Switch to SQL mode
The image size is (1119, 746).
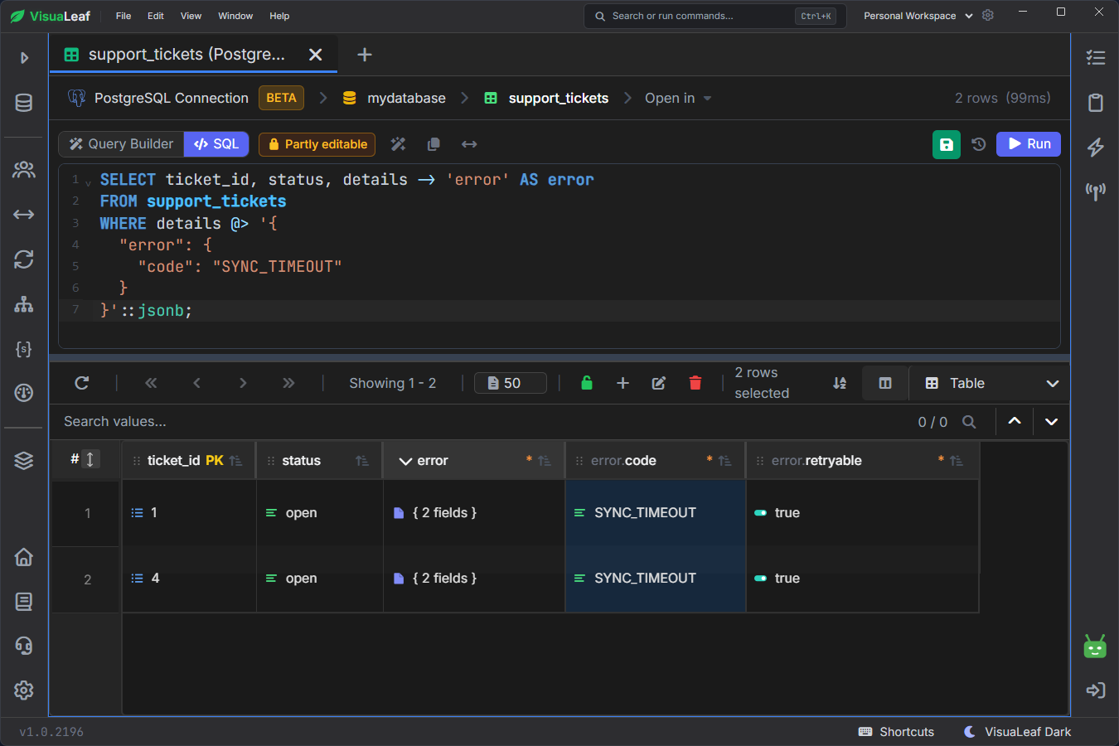216,144
